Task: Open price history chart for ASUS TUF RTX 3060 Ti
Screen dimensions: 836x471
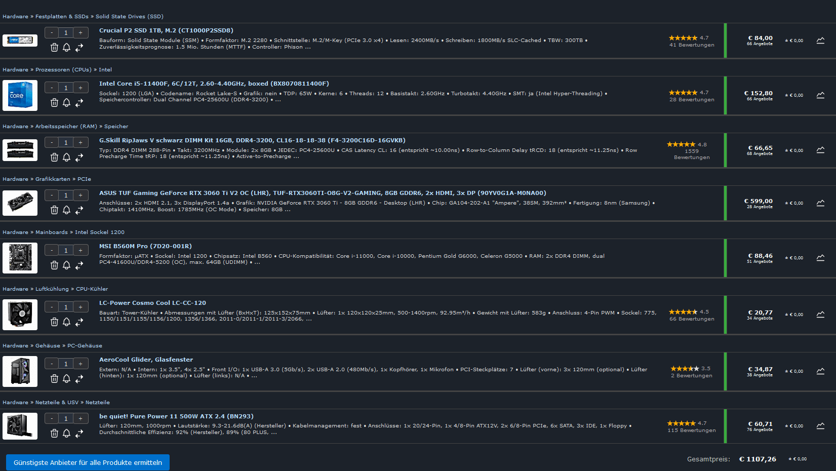Action: coord(820,203)
